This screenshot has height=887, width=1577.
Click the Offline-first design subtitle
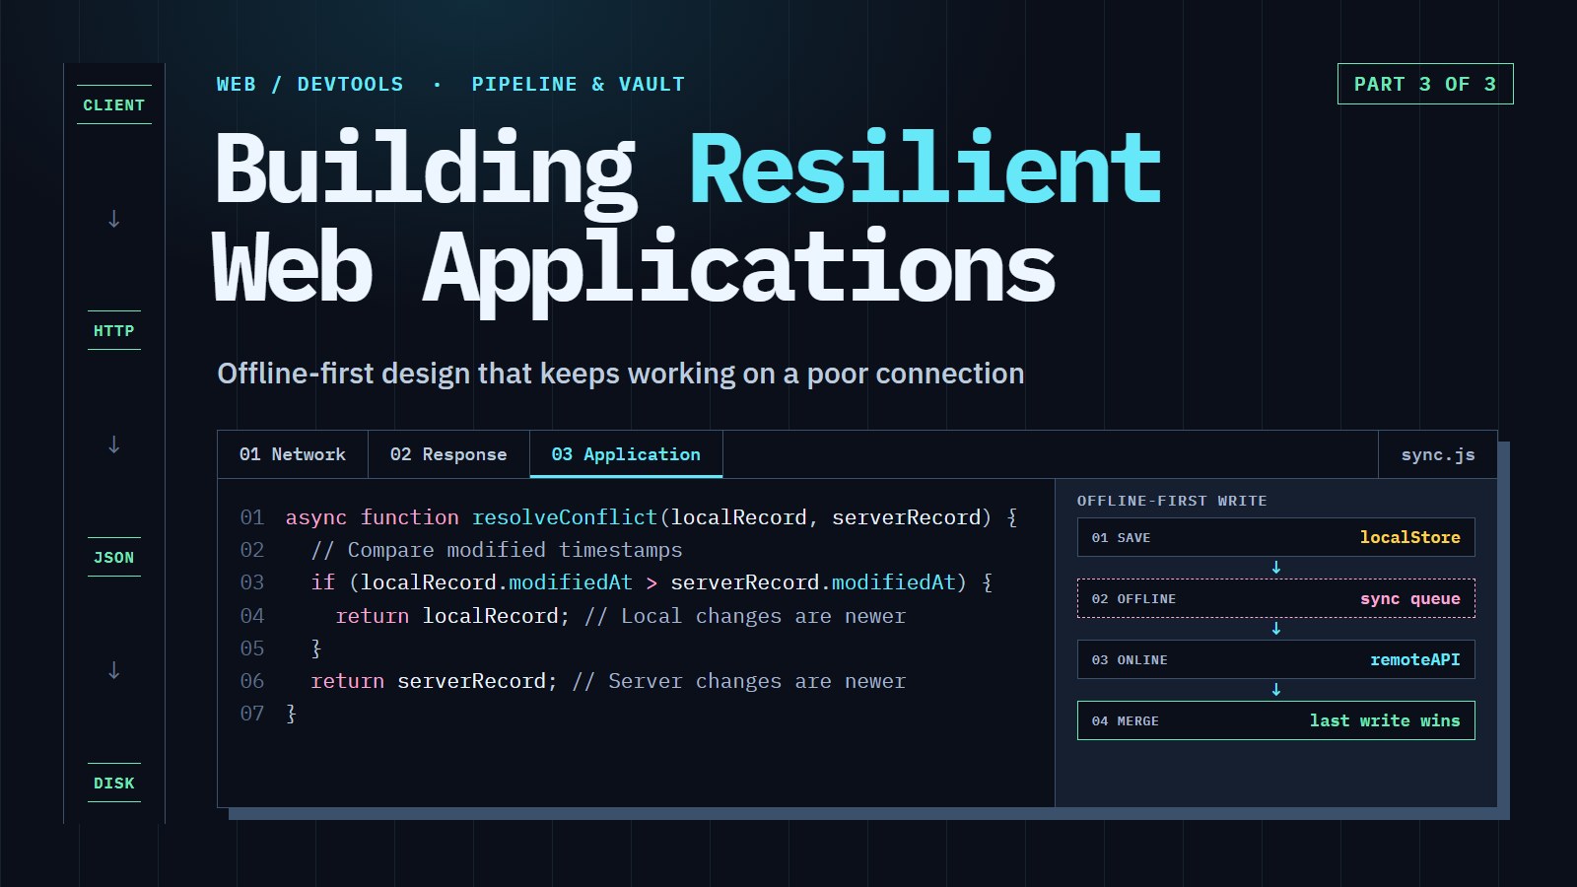coord(621,374)
